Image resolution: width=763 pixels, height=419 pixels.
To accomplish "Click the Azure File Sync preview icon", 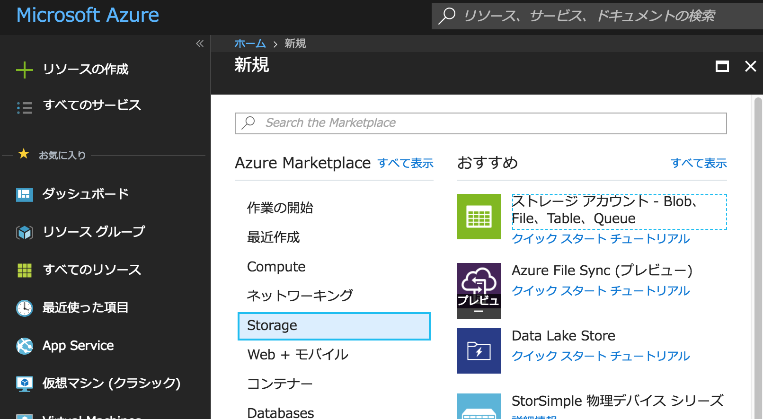I will pos(479,290).
